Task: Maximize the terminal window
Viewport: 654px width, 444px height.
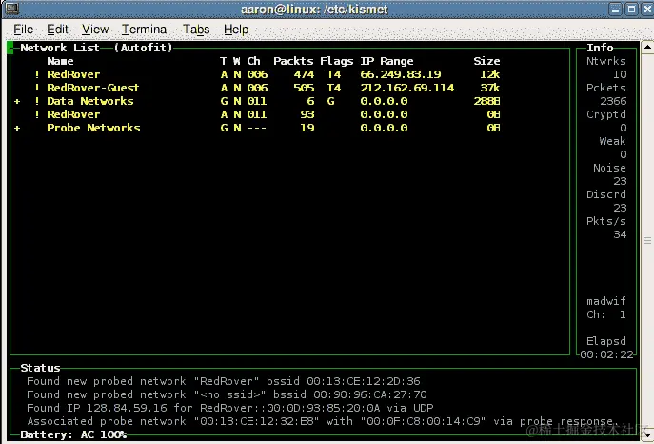Action: 632,9
